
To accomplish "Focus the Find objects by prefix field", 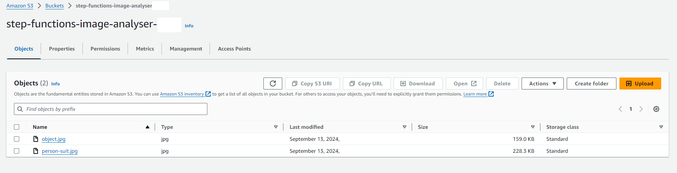I will (x=111, y=109).
